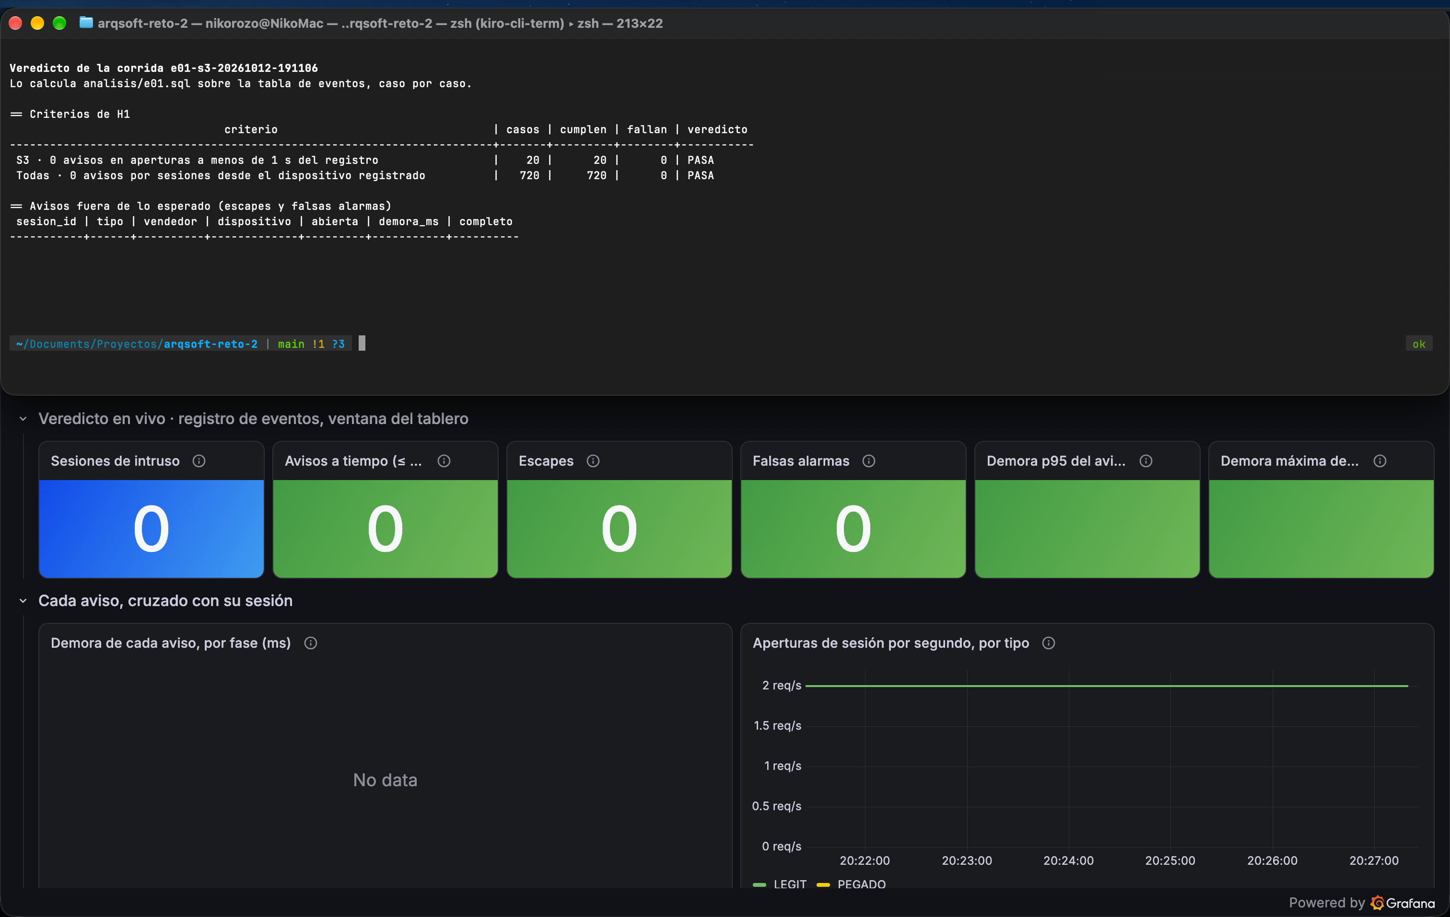The image size is (1450, 917).
Task: Click the Powered by Grafana link
Action: click(x=1361, y=903)
